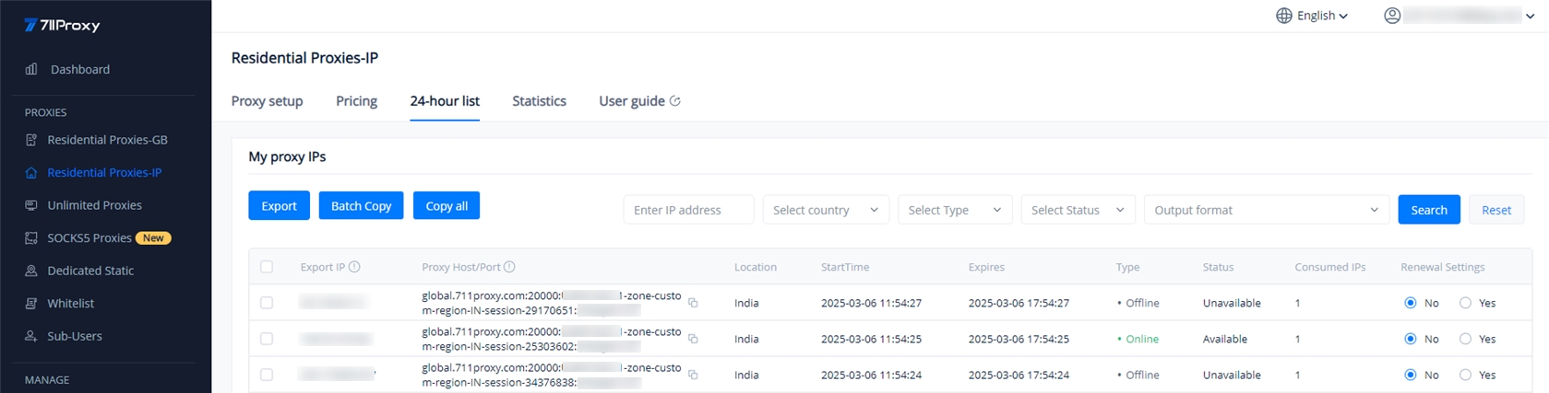Click the Sub-Users person icon

(31, 336)
